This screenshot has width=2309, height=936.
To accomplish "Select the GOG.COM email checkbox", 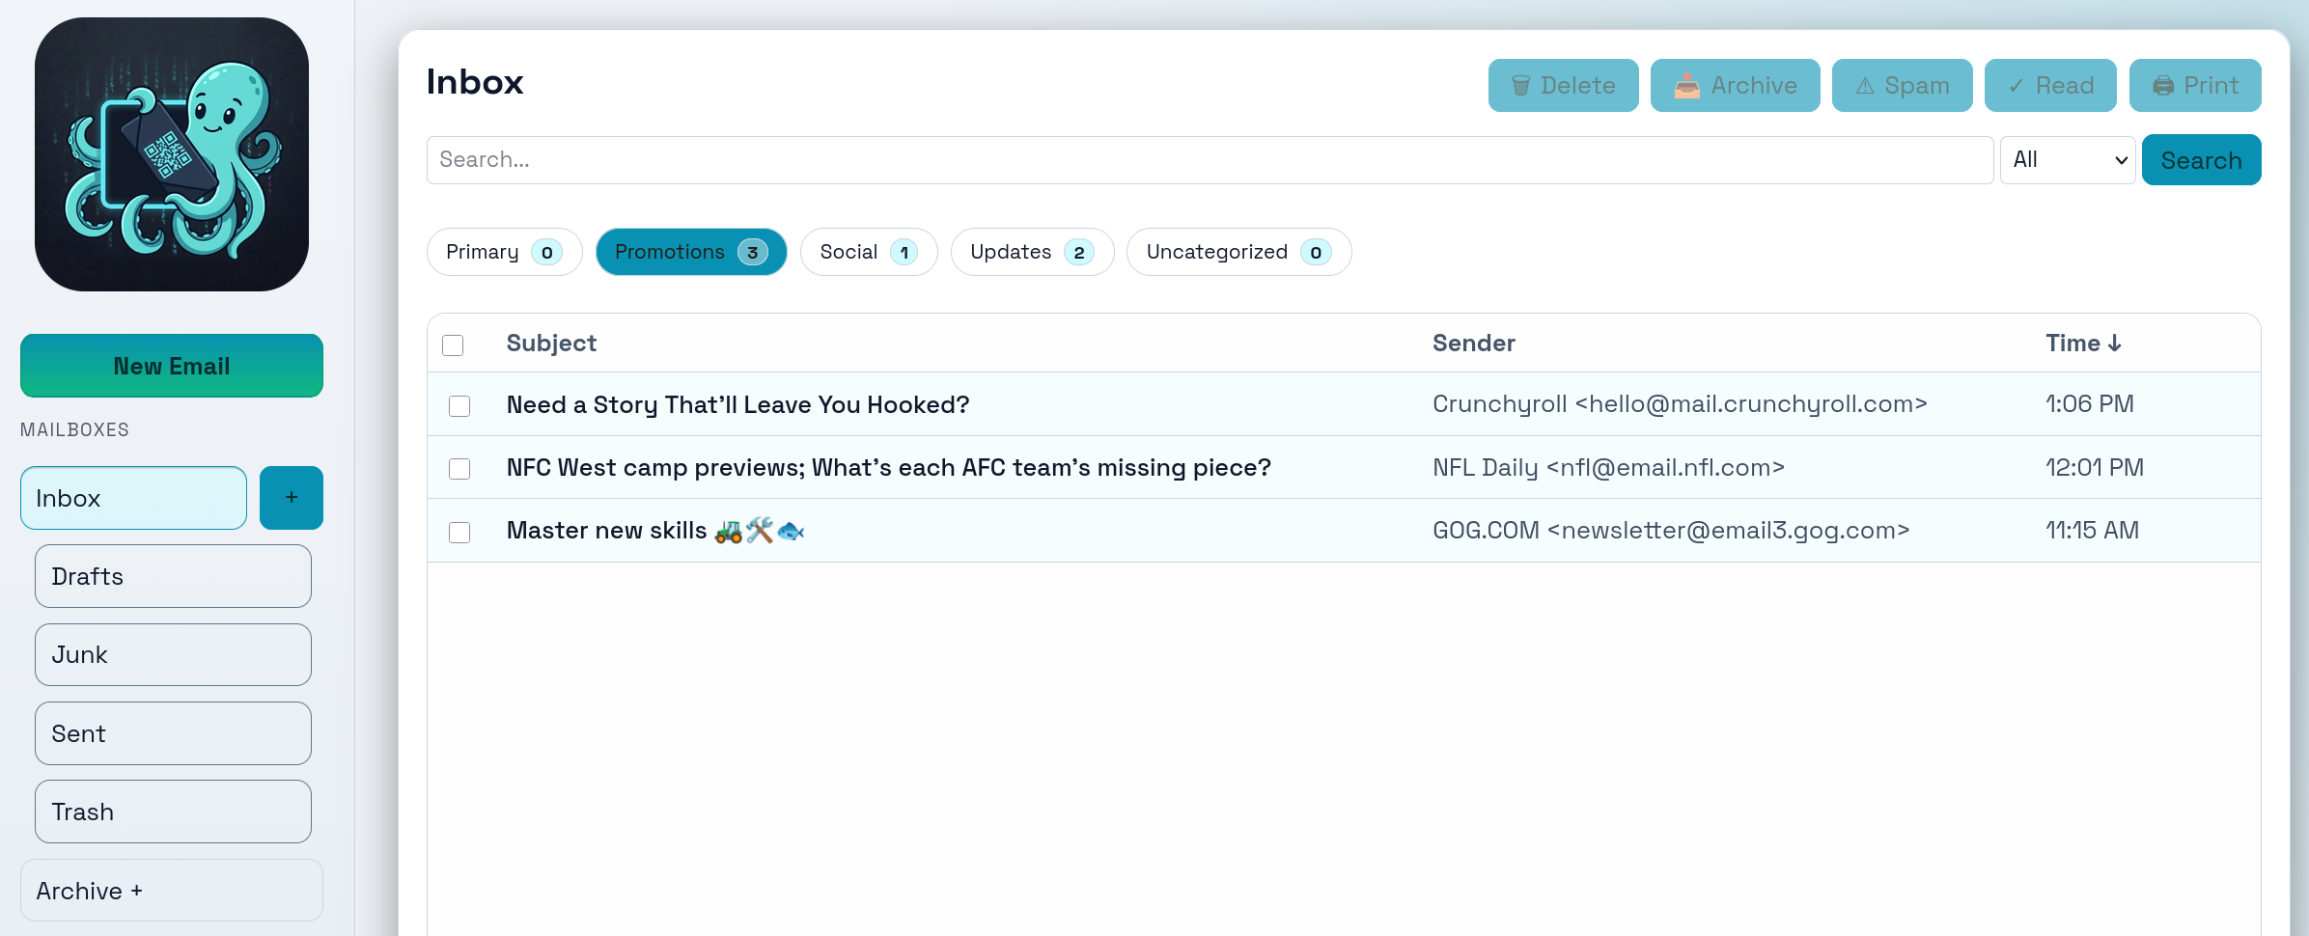I will (459, 532).
